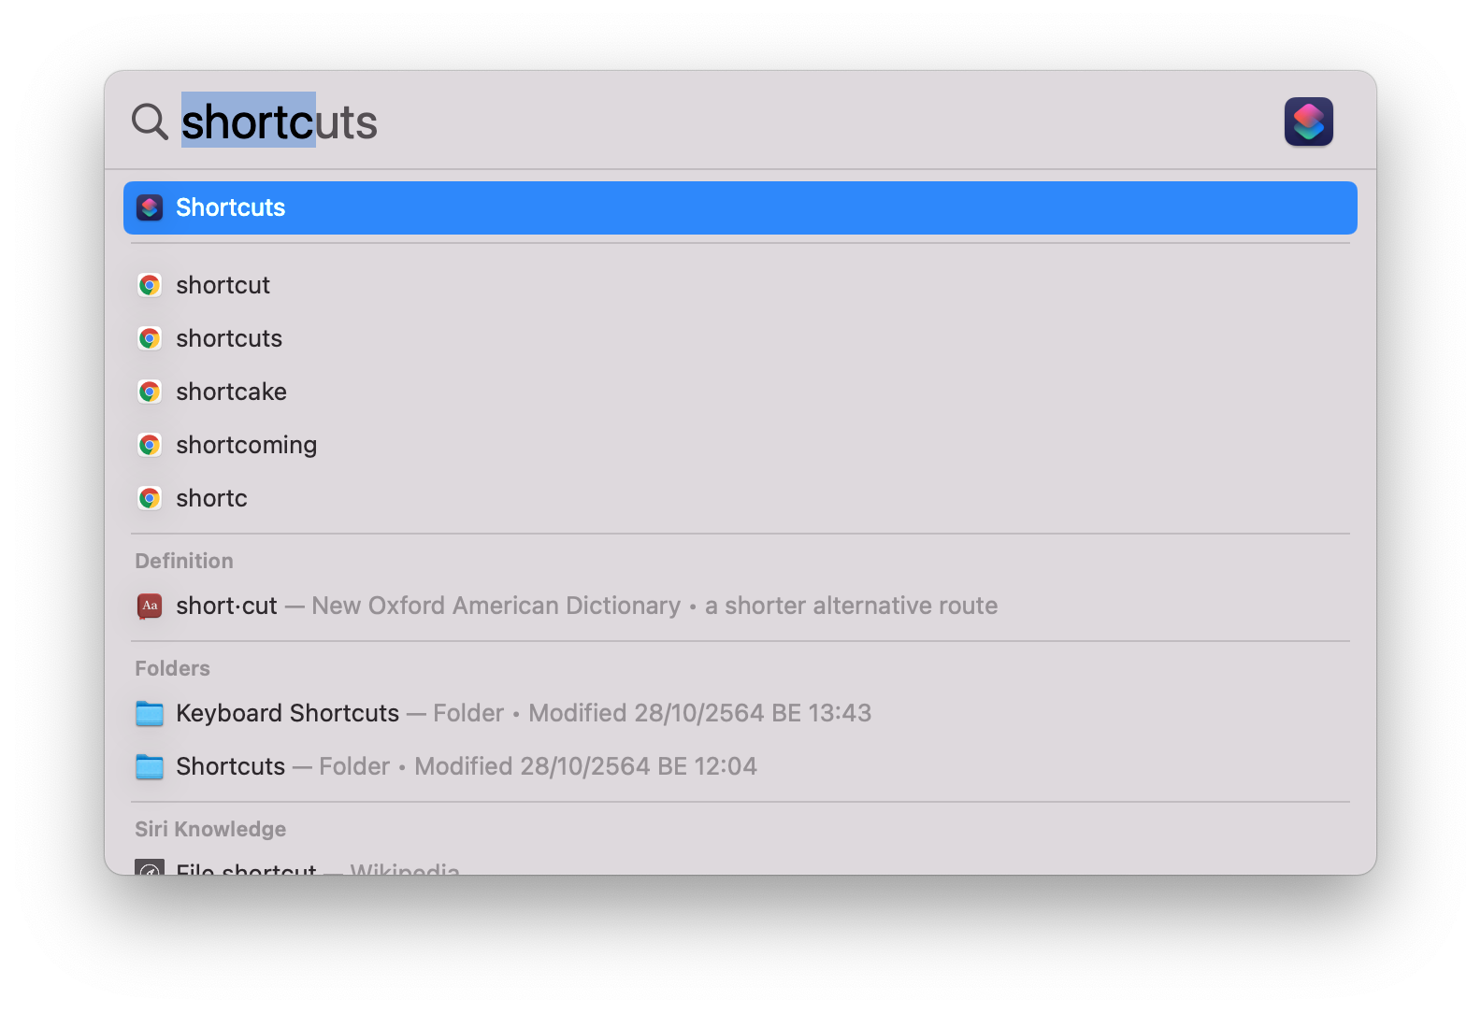Viewport: 1481px width, 1013px height.
Task: Click the Keyboard Shortcuts folder icon
Action: [x=150, y=713]
